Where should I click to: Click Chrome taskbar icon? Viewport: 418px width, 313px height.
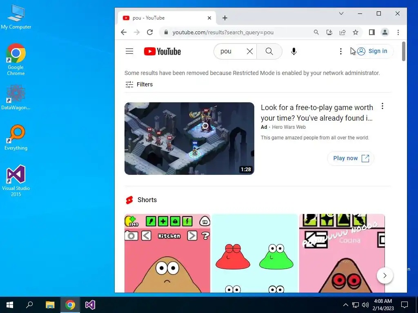pyautogui.click(x=70, y=305)
